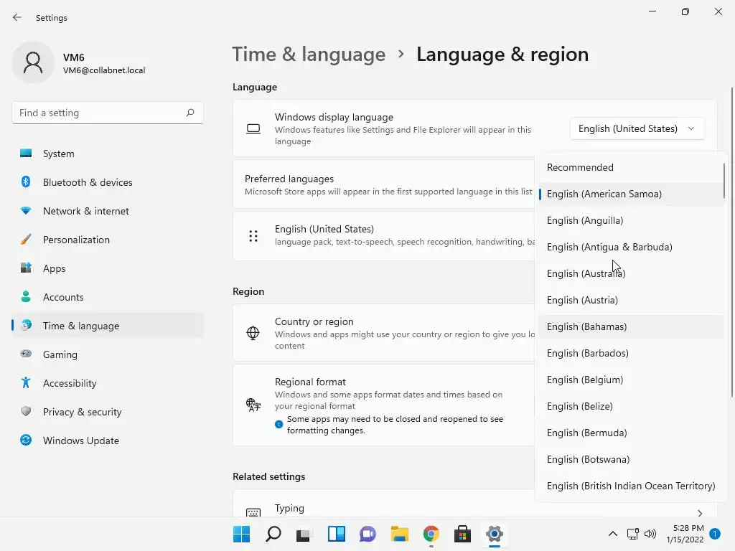This screenshot has height=551, width=735.
Task: Pick English (Austria) from list
Action: [631, 300]
